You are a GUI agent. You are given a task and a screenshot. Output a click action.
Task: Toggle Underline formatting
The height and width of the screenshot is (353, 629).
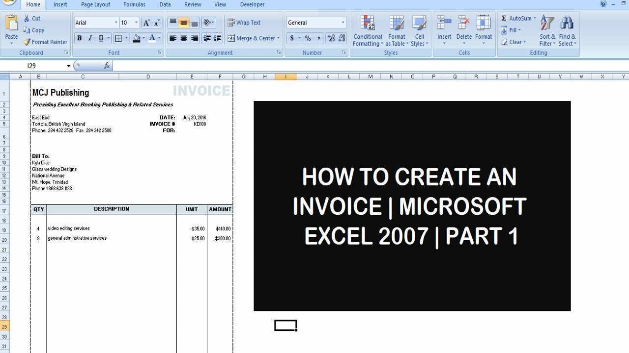[101, 38]
